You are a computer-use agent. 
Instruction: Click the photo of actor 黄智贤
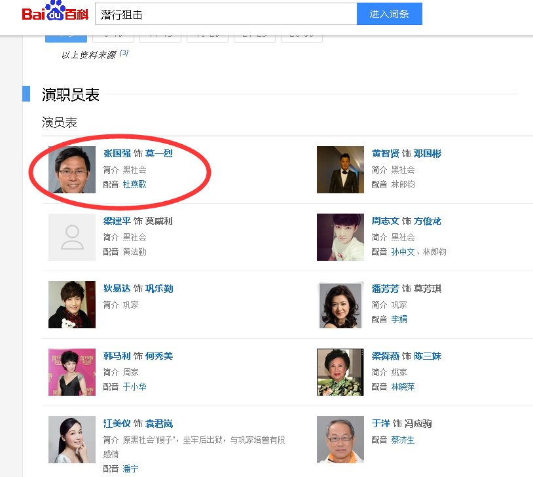(x=340, y=169)
